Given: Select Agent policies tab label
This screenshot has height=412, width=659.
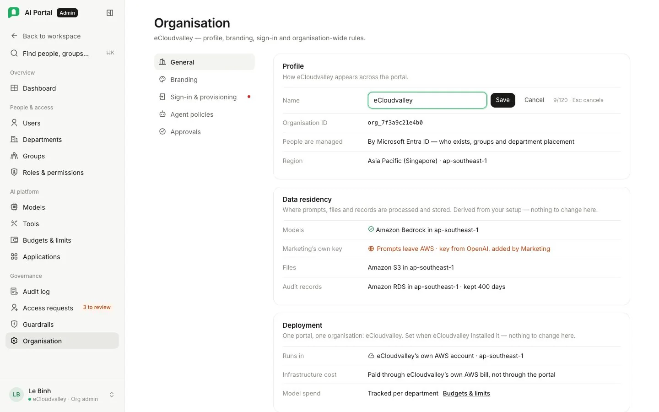Looking at the screenshot, I should pyautogui.click(x=192, y=114).
